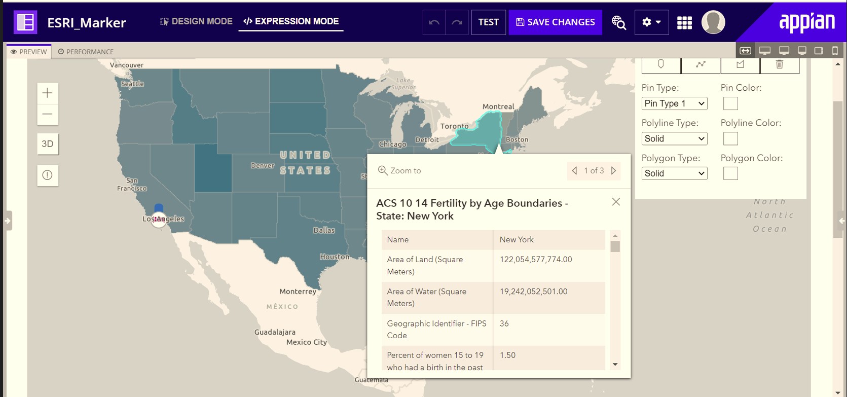The width and height of the screenshot is (847, 397).
Task: Open the Pin Type dropdown
Action: click(674, 103)
